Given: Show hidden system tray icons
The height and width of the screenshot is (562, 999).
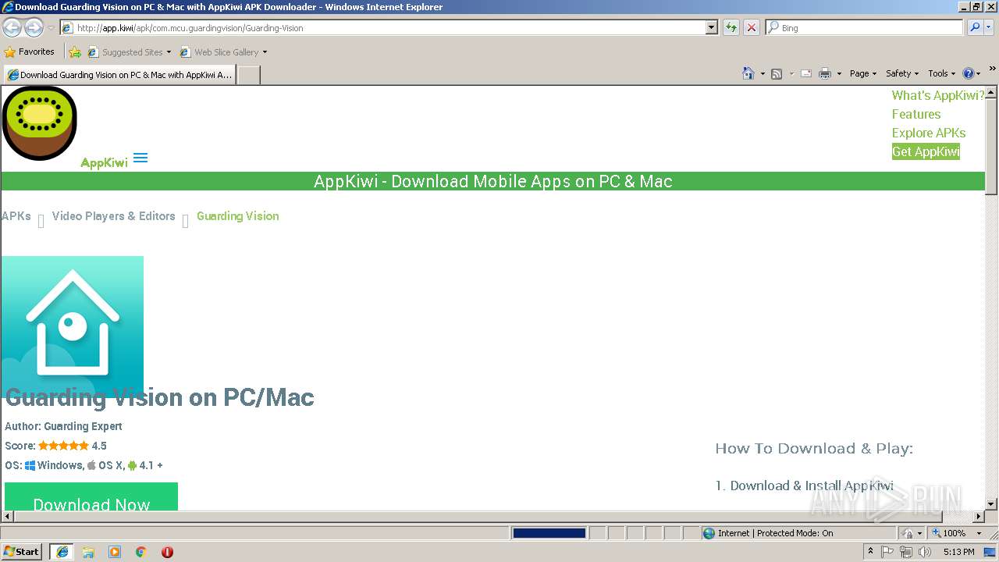Looking at the screenshot, I should (x=870, y=551).
